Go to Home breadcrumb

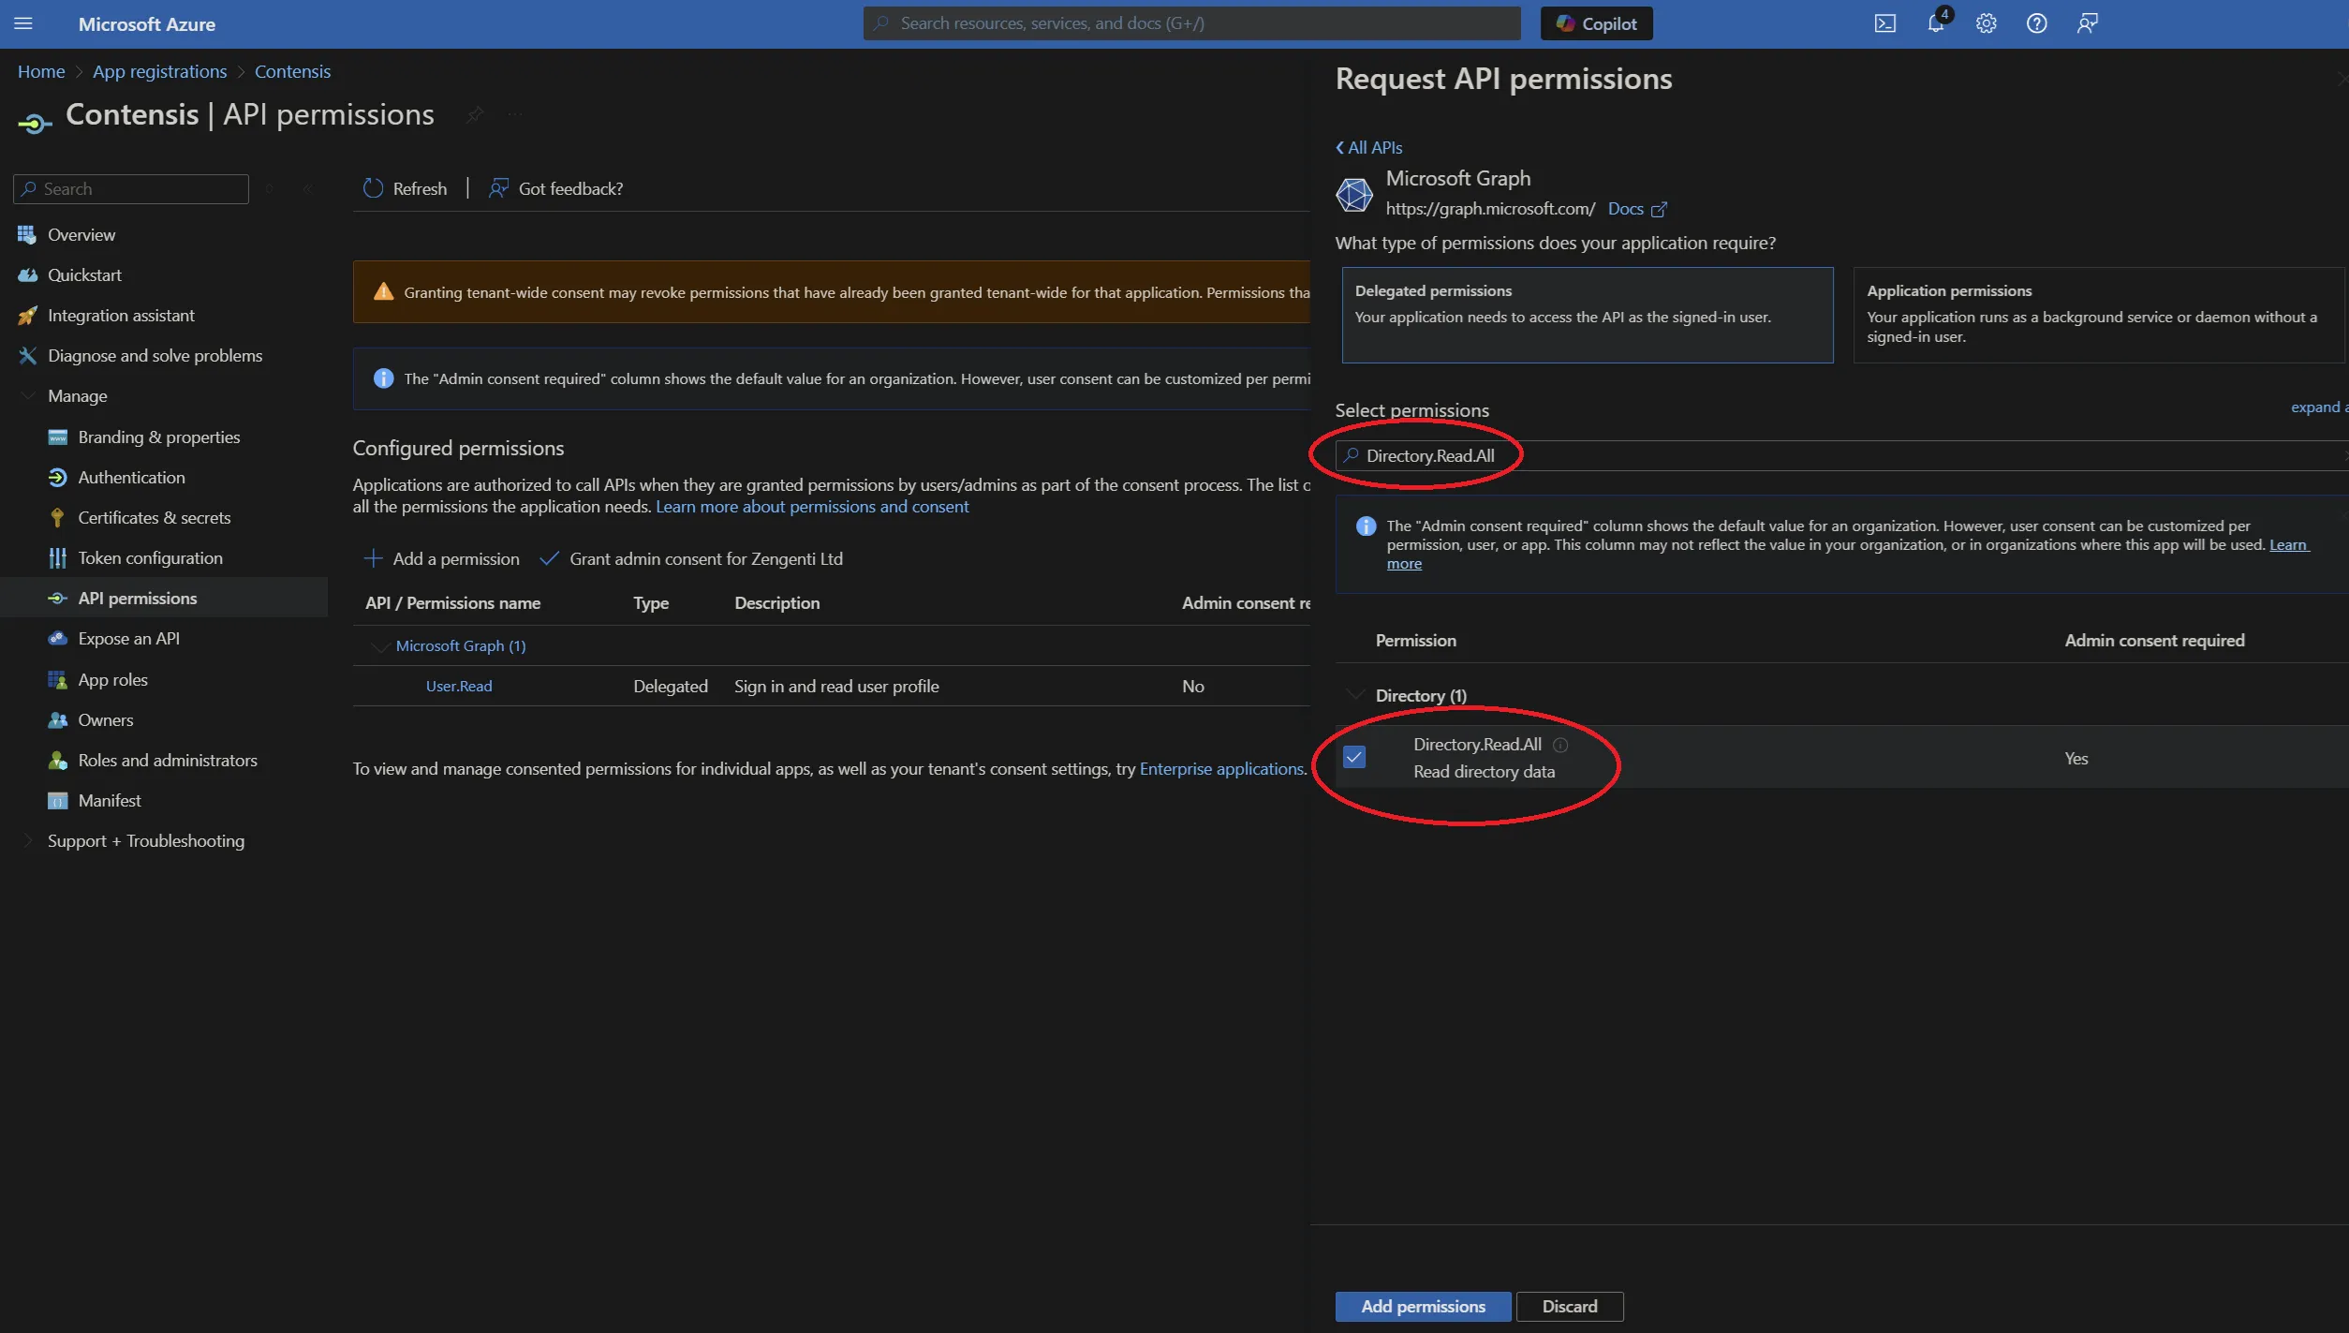tap(41, 71)
